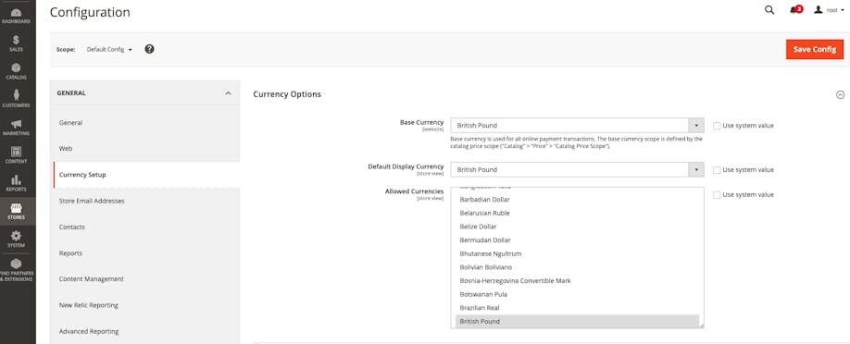Viewport: 850px width, 344px height.
Task: Select the New Relic Reporting tab
Action: pyautogui.click(x=146, y=305)
